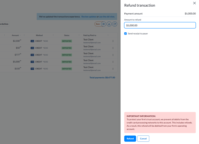Click the use the old view link

click(x=107, y=17)
